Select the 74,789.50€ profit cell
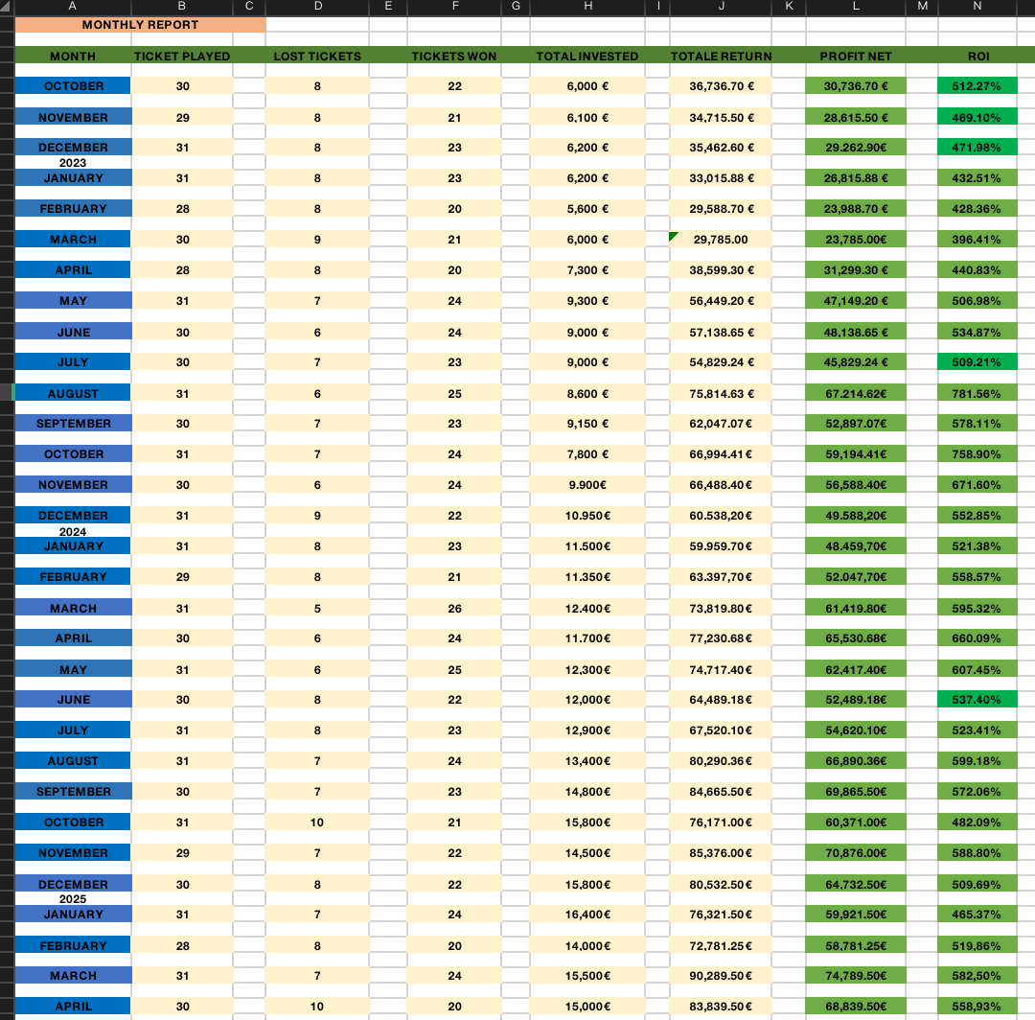This screenshot has width=1035, height=1020. (856, 975)
